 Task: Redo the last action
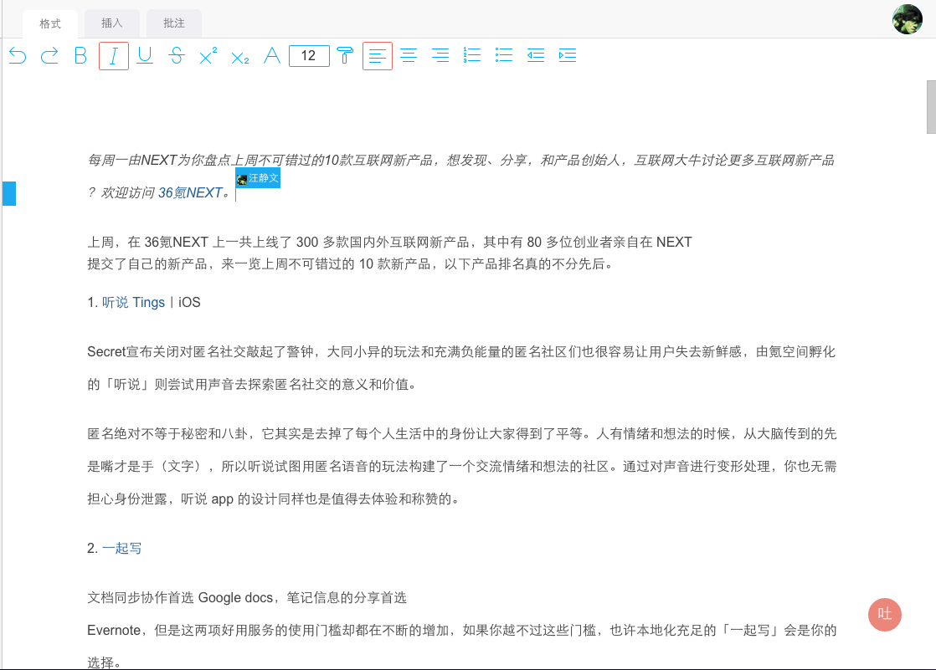(x=49, y=56)
